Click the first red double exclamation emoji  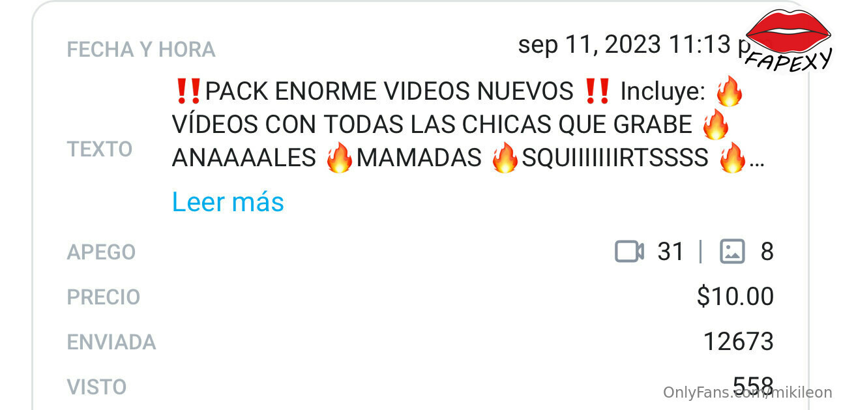190,92
